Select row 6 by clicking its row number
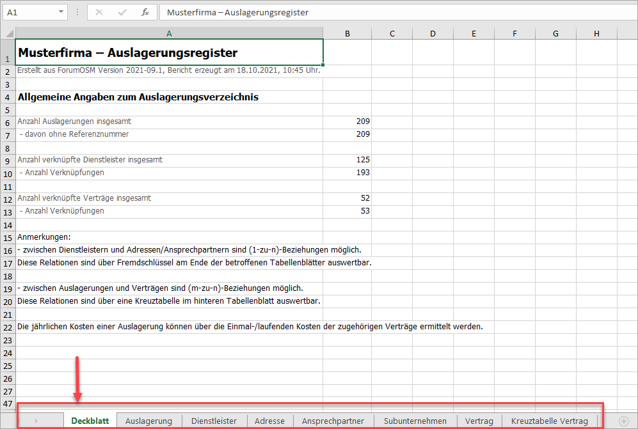638x429 pixels. pos(7,121)
